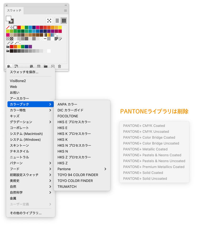Select TRUMATCH color book
This screenshot has width=197, height=227.
82,187
